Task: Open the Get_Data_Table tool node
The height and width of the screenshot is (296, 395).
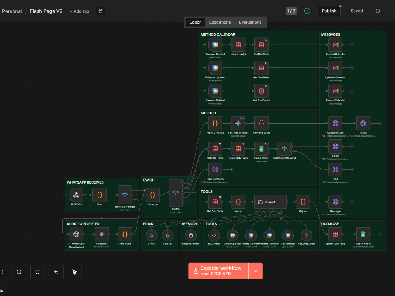Action: [x=307, y=236]
